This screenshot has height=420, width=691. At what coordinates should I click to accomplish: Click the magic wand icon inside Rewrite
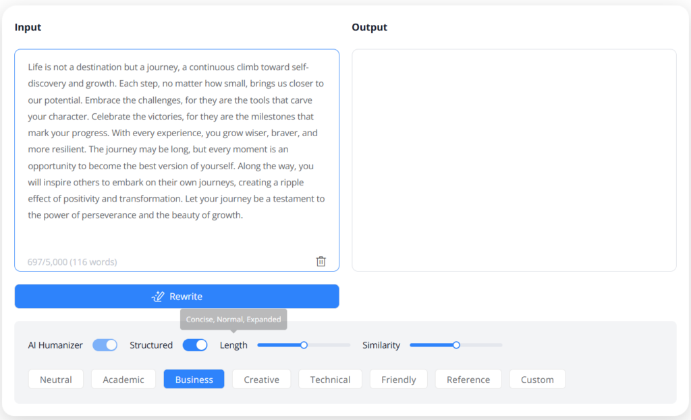point(157,296)
